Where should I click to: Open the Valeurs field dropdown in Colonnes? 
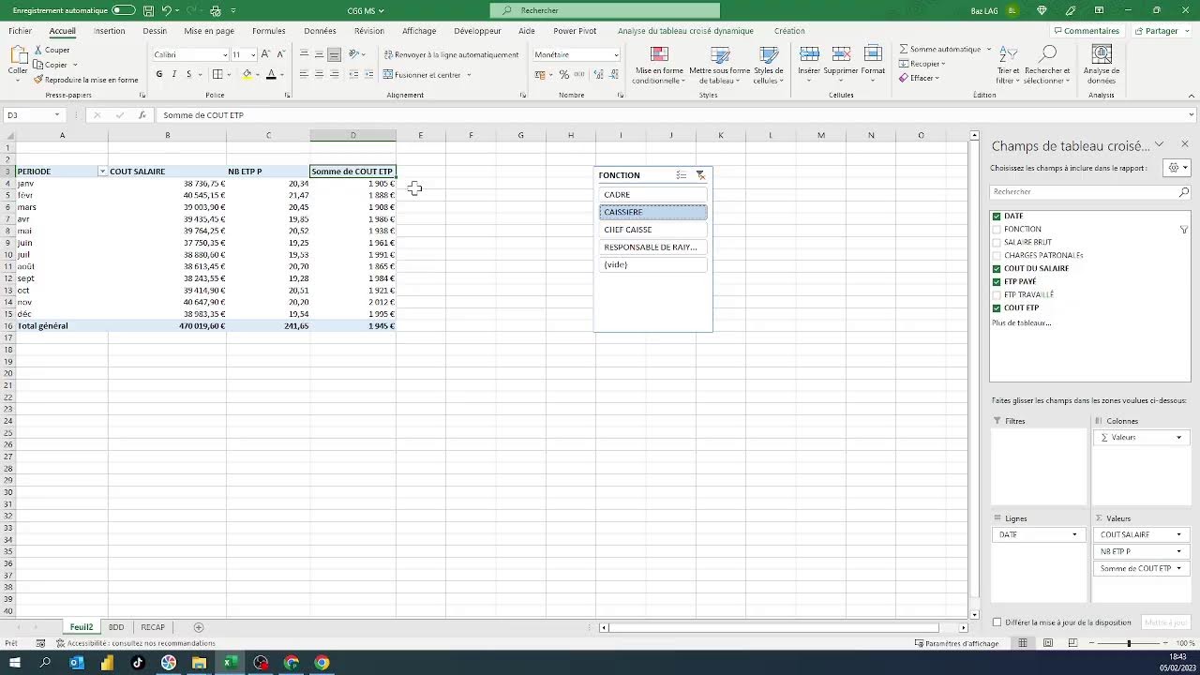(x=1178, y=438)
